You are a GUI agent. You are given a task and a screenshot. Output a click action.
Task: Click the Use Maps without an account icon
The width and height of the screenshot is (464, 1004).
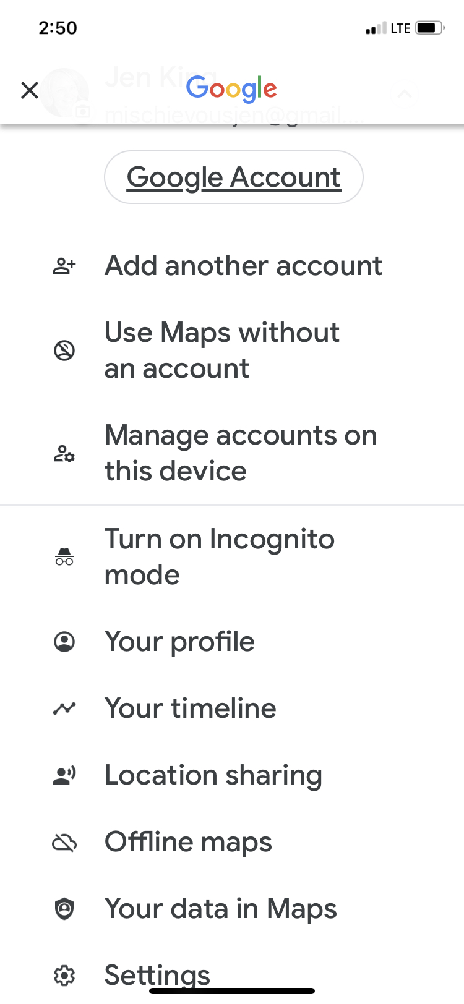(64, 349)
